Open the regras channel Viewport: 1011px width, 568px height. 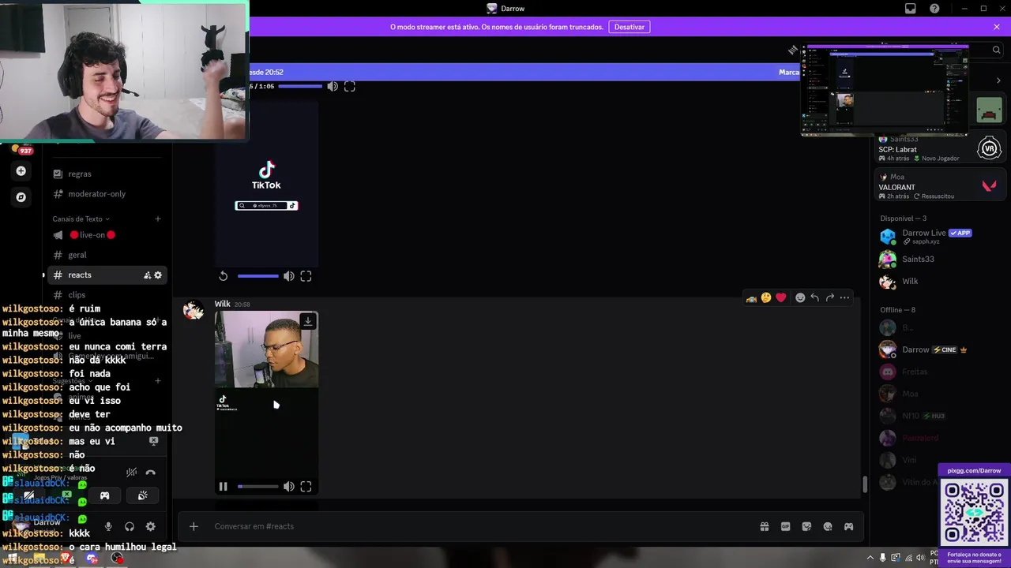80,174
